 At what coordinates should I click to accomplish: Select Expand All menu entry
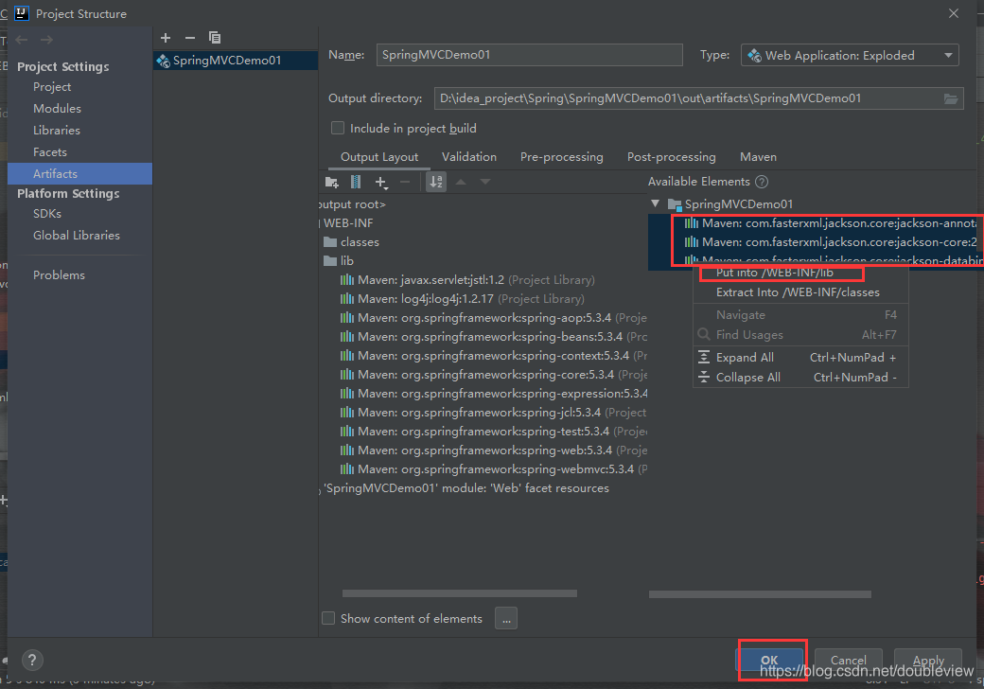(800, 357)
